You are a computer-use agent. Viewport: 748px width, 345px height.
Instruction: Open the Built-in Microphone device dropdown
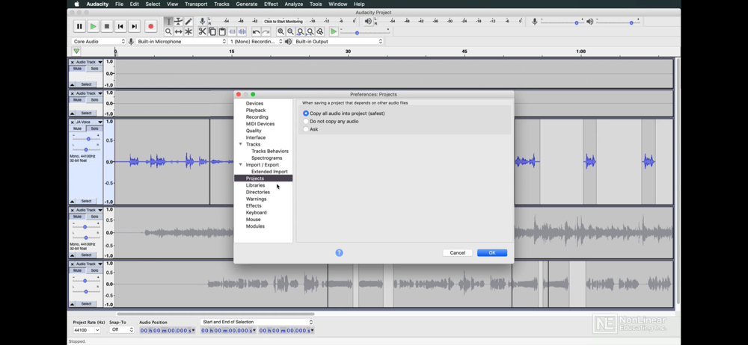181,42
